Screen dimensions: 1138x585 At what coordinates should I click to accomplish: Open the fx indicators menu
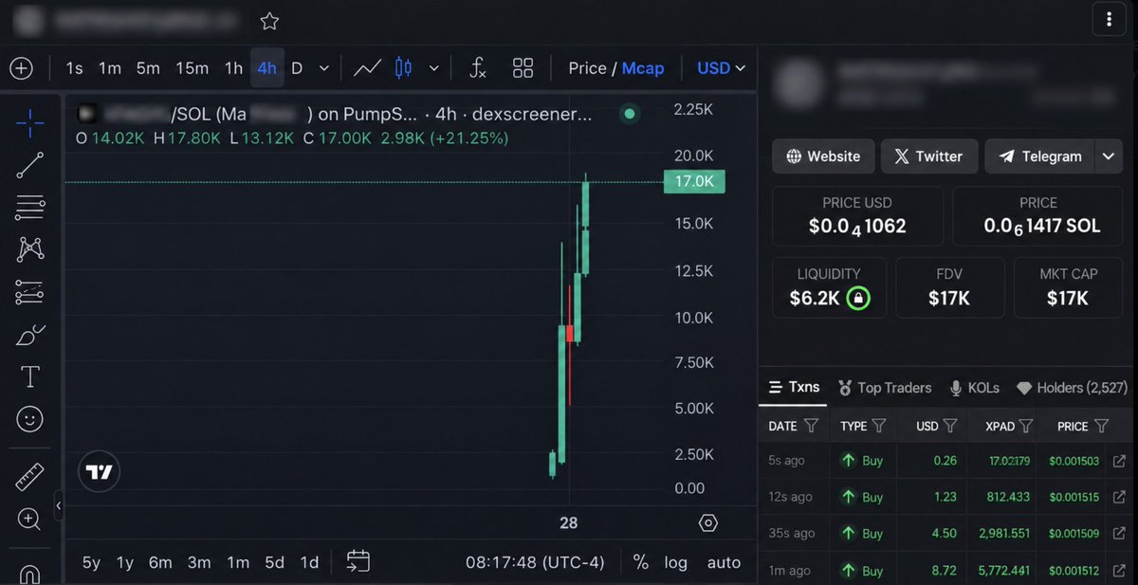pyautogui.click(x=478, y=68)
